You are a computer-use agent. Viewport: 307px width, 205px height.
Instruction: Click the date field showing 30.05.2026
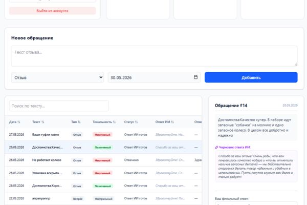155,77
